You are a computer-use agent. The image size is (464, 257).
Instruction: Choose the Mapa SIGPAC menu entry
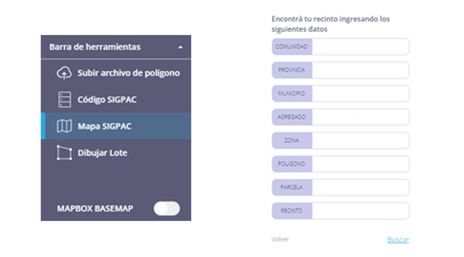(116, 126)
